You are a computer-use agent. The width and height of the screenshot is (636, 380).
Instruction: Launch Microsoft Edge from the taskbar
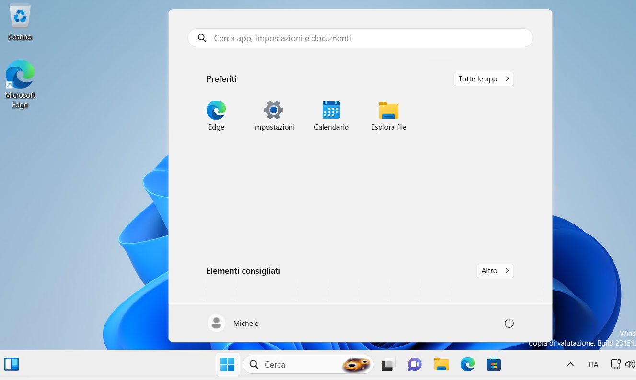pos(467,365)
